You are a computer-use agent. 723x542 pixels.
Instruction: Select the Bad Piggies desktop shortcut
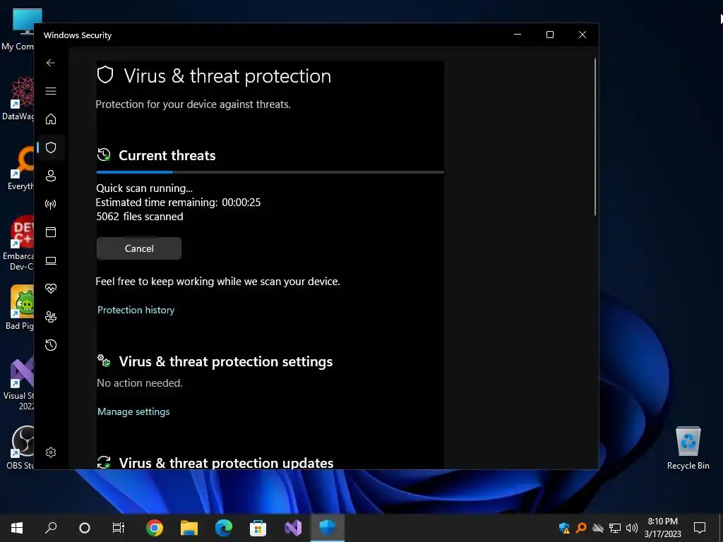(18, 308)
